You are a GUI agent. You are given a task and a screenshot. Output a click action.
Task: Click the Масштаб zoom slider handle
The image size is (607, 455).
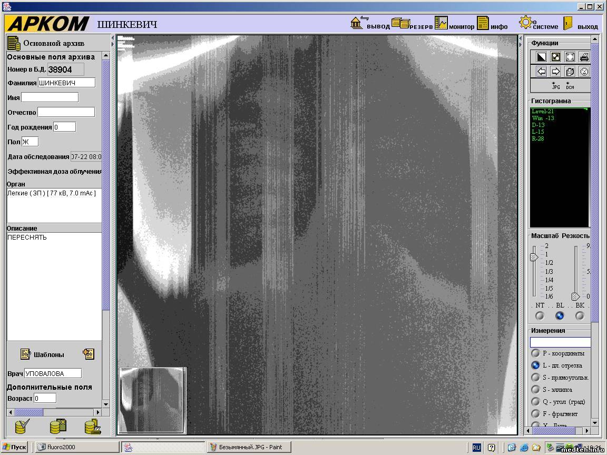534,257
